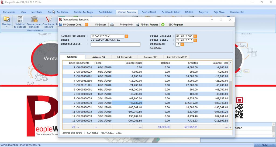Click into the Beneficiario input field
The image size is (276, 147).
[115, 44]
